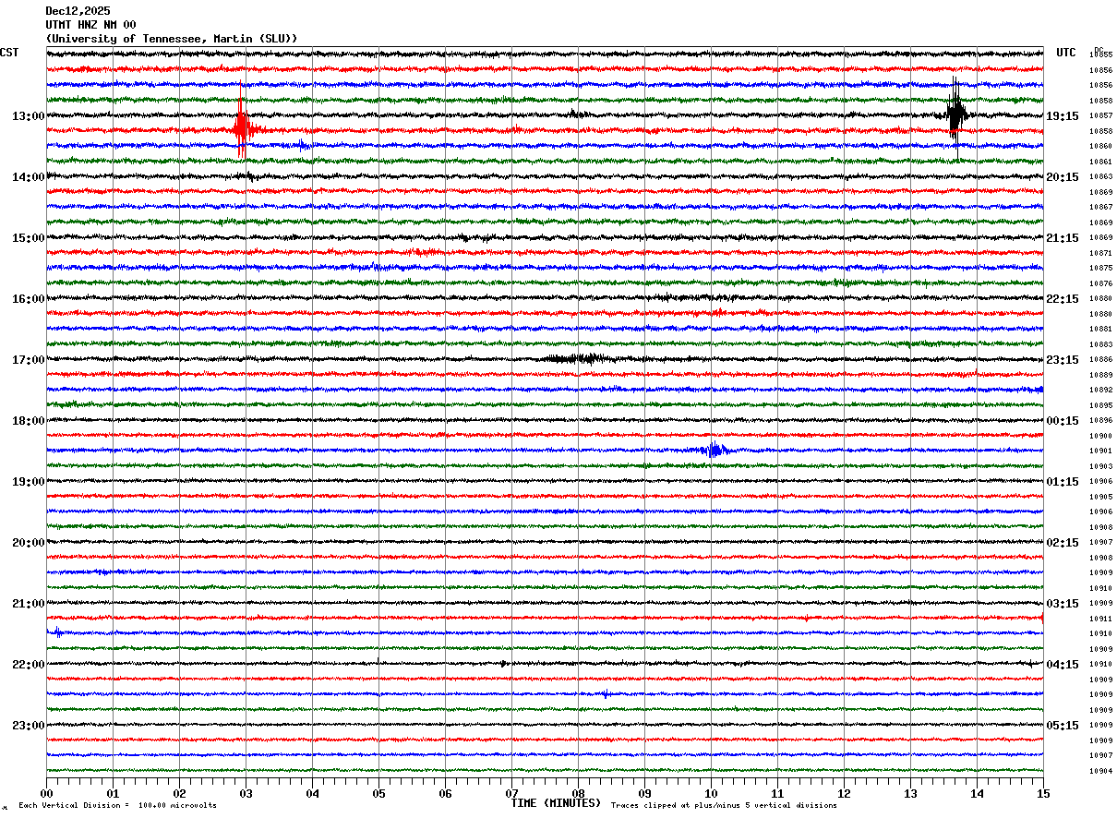Click the 04:15 UTC row label
1117x818 pixels.
pos(1063,665)
